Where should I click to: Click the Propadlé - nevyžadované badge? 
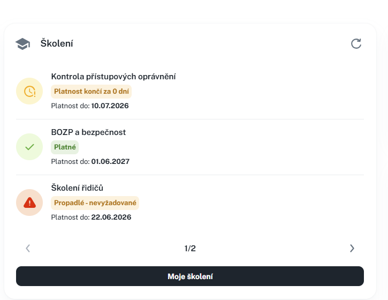click(95, 203)
